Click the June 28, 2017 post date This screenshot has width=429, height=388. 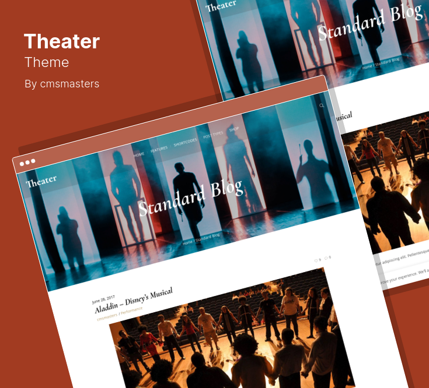[x=103, y=299]
